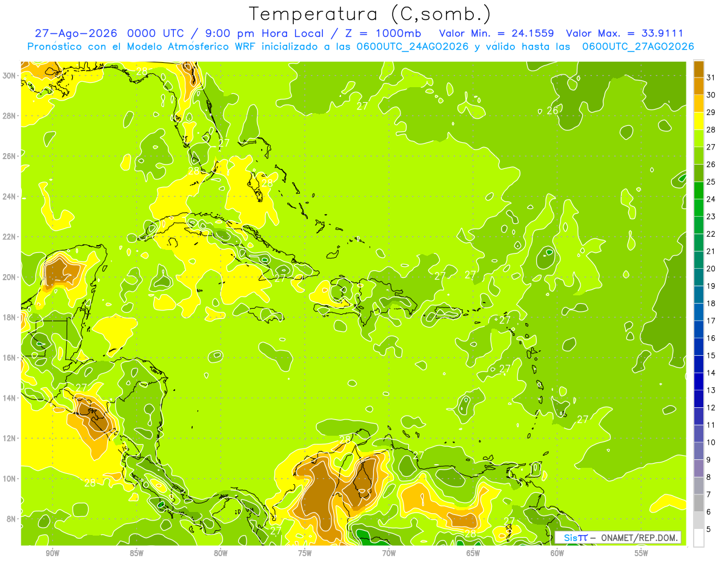The width and height of the screenshot is (727, 561).
Task: Click the color scale value "15"
Action: [x=711, y=356]
